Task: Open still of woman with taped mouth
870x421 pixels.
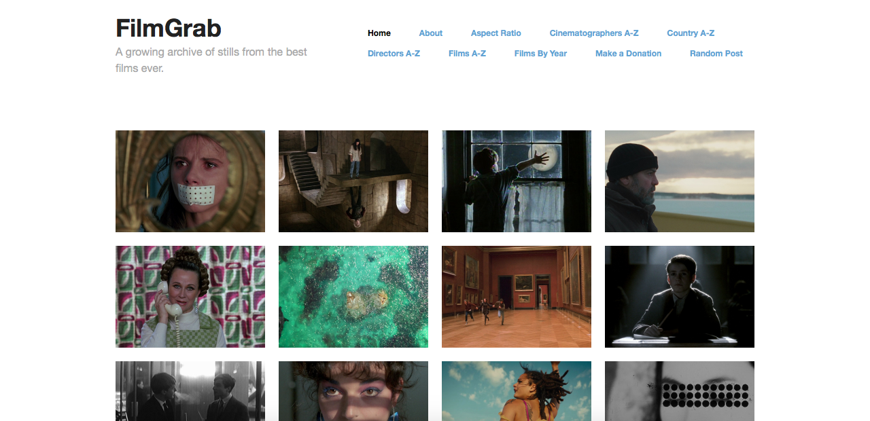Action: (190, 181)
